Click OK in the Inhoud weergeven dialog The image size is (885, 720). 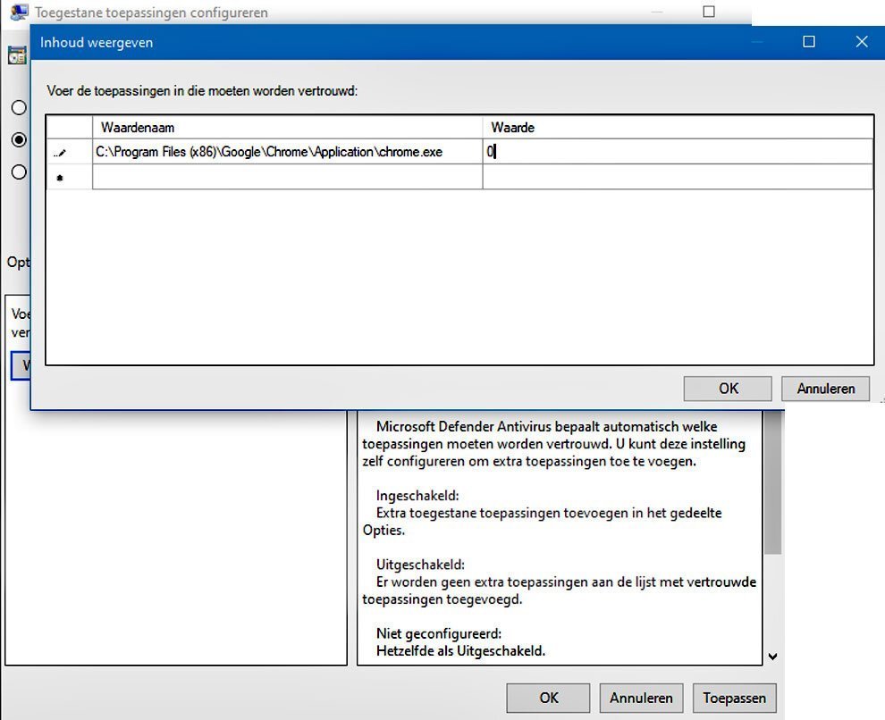pos(727,389)
